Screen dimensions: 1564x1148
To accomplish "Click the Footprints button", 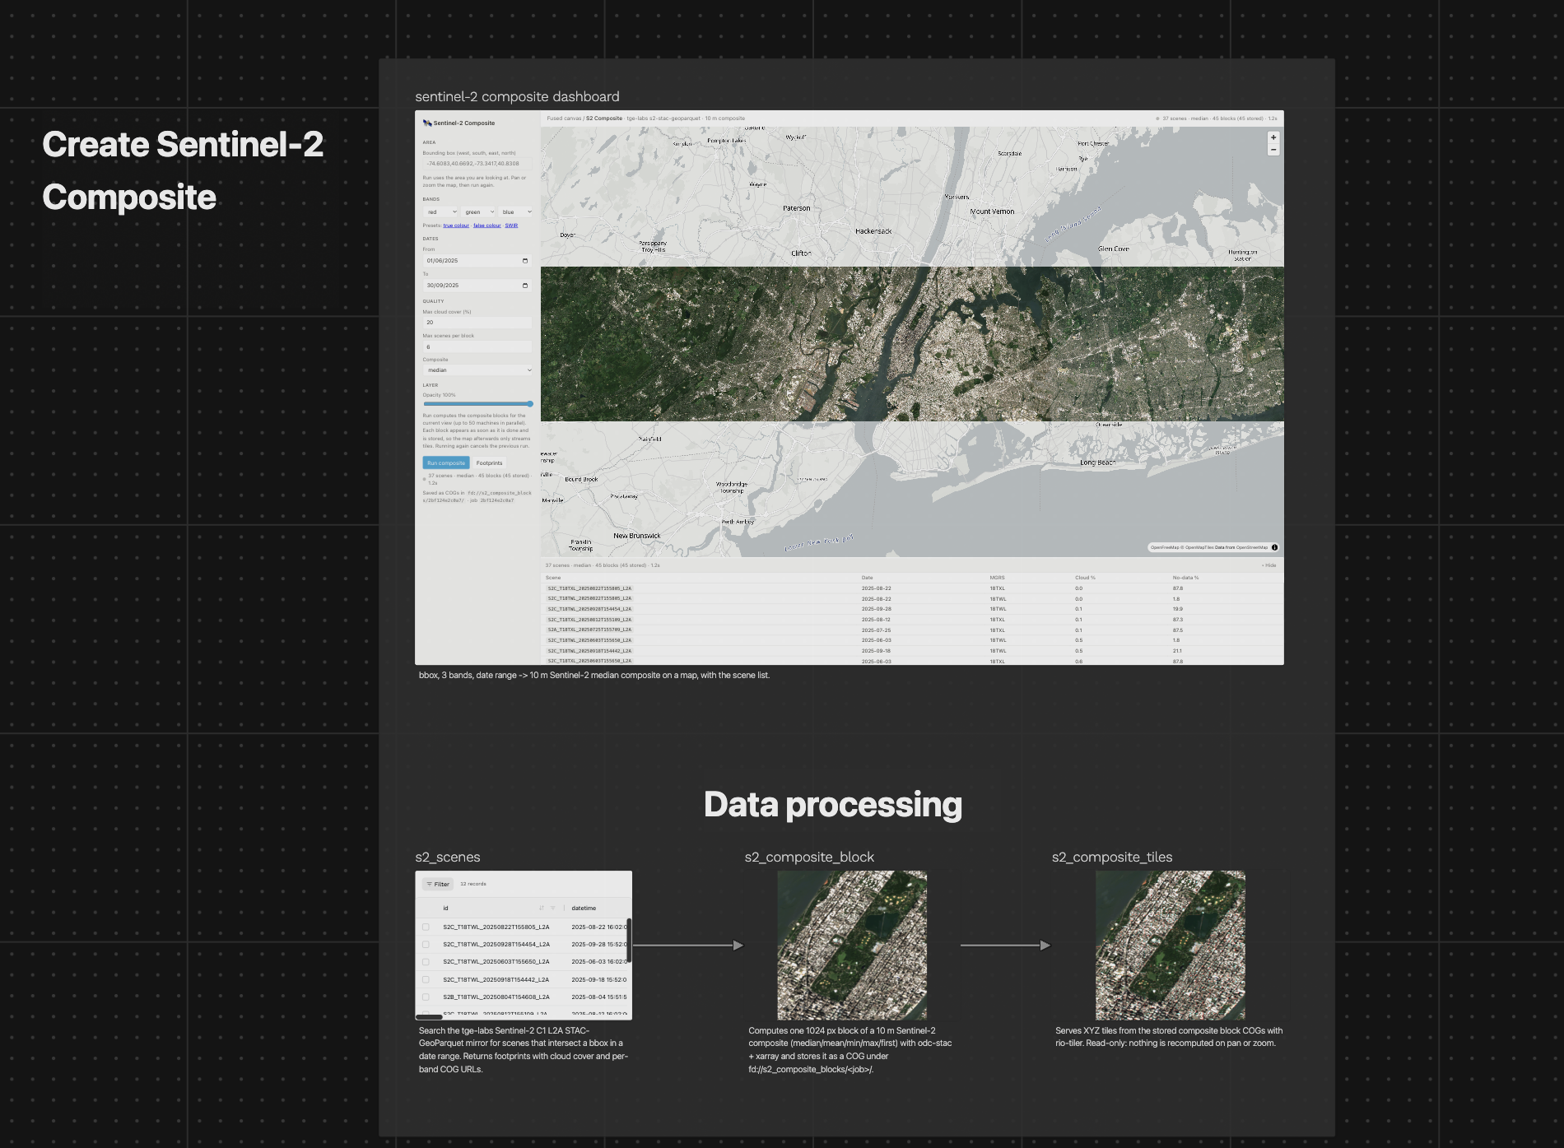I will (489, 463).
